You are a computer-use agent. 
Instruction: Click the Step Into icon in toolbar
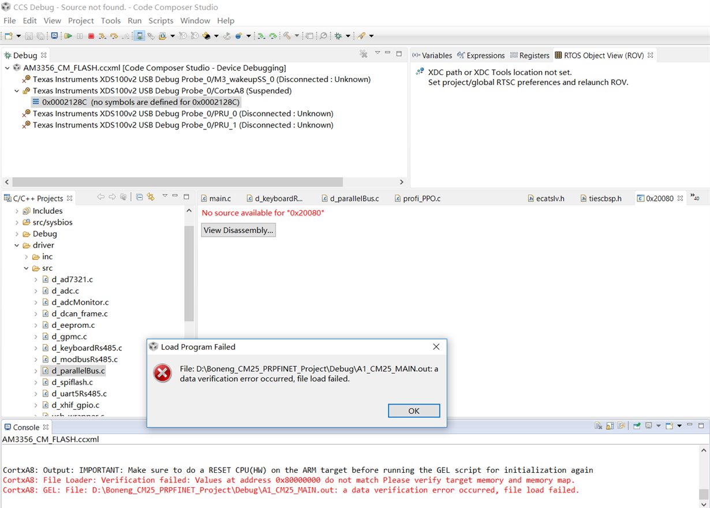point(102,36)
